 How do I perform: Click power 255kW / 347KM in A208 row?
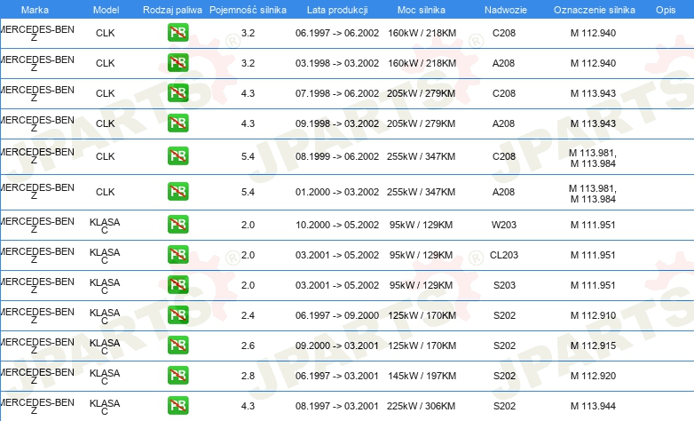[421, 192]
